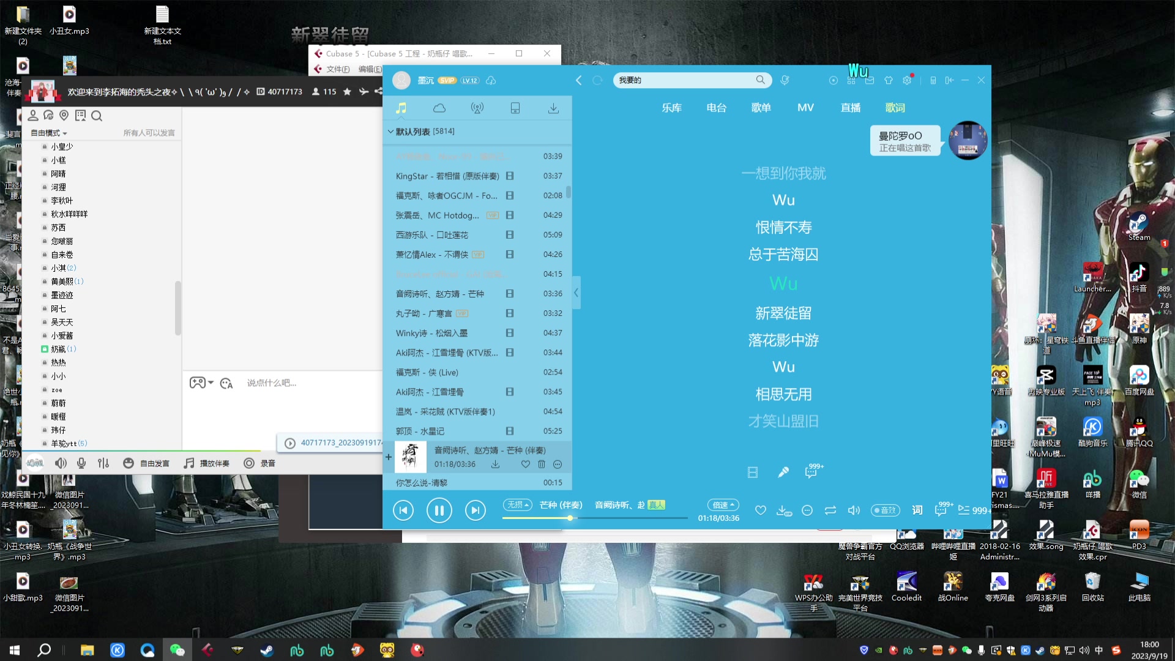This screenshot has width=1175, height=661.
Task: Open the download manager sidebar icon
Action: coord(553,108)
